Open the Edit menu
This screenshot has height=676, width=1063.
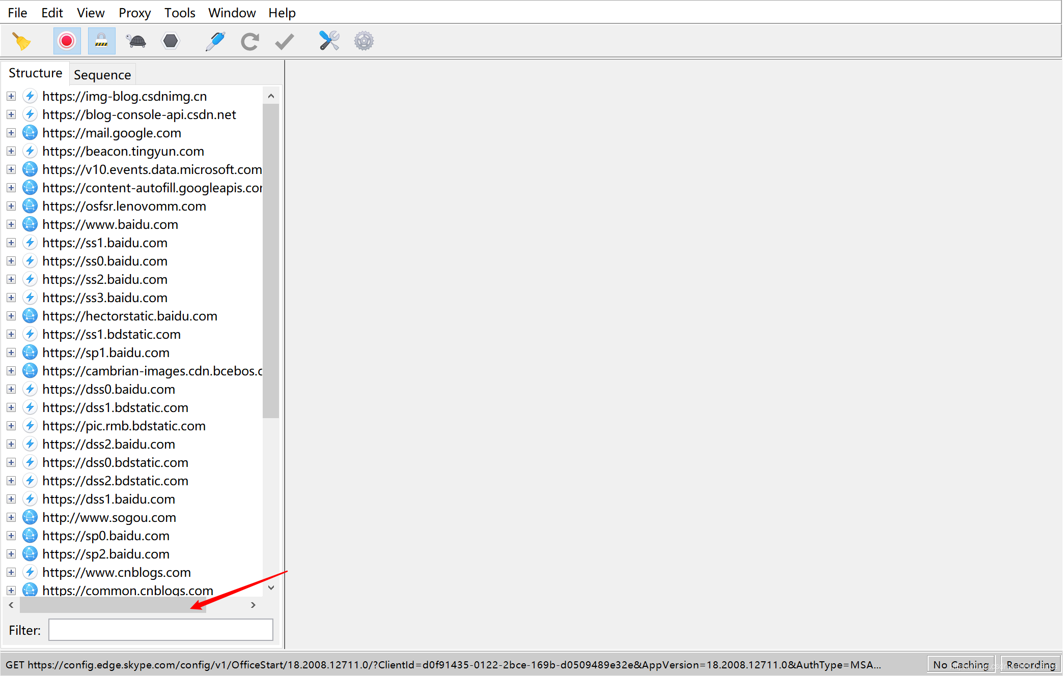tap(52, 13)
